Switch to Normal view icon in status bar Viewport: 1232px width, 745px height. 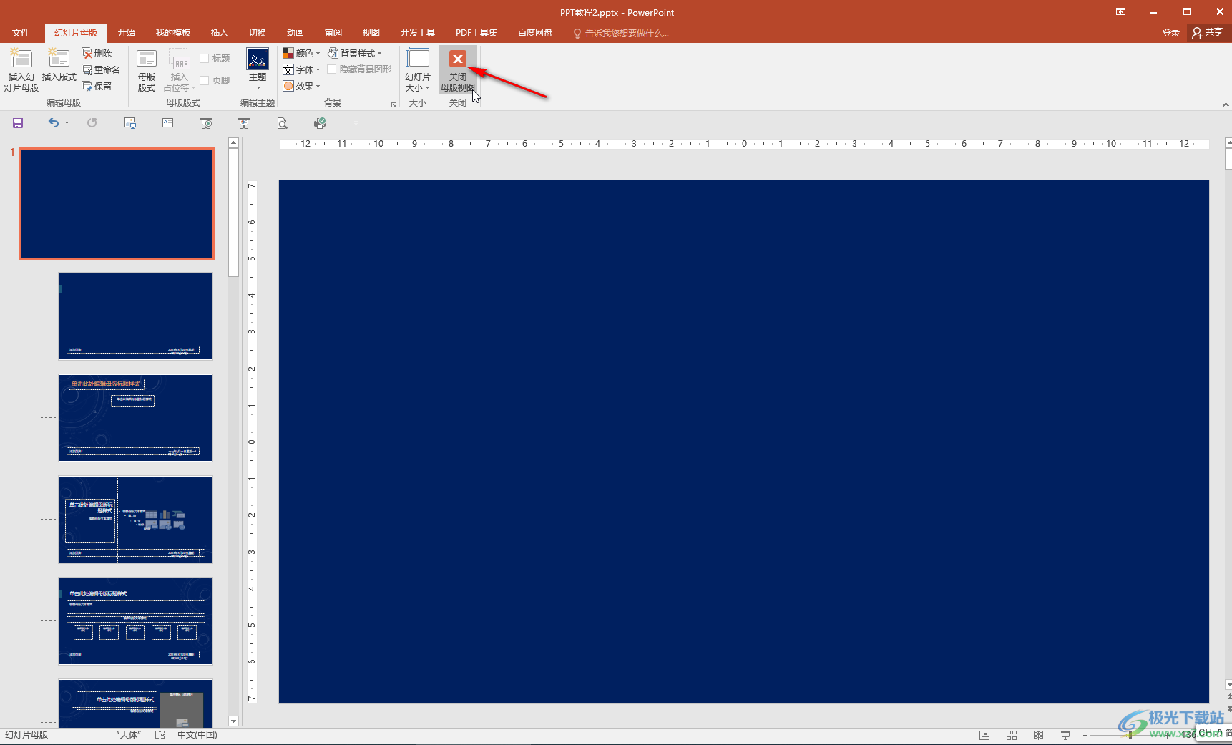tap(984, 736)
